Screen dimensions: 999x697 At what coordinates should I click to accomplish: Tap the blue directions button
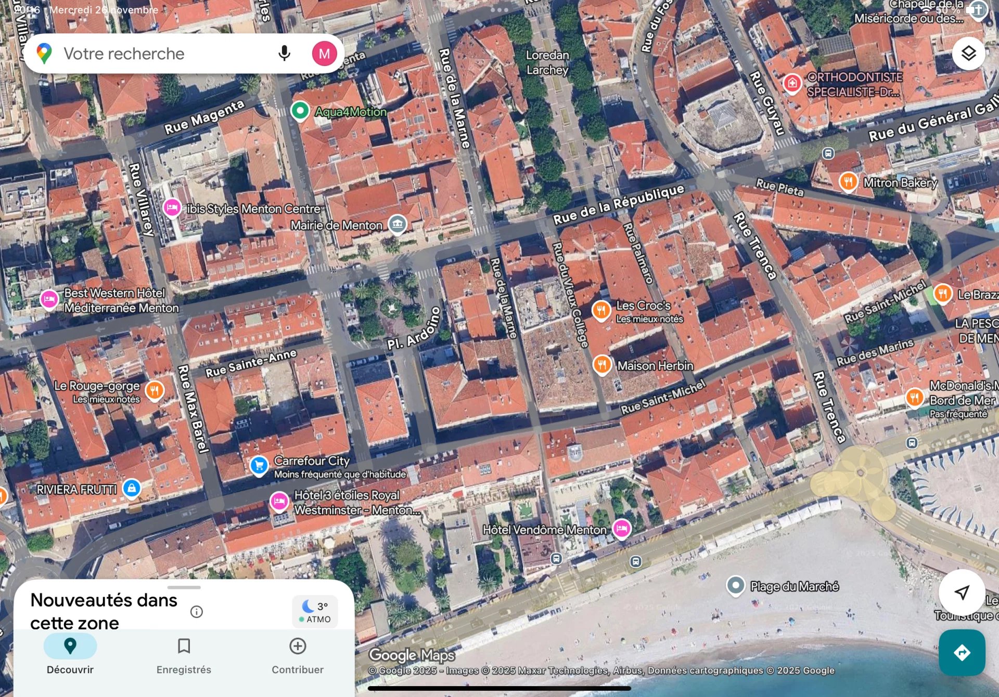(962, 652)
